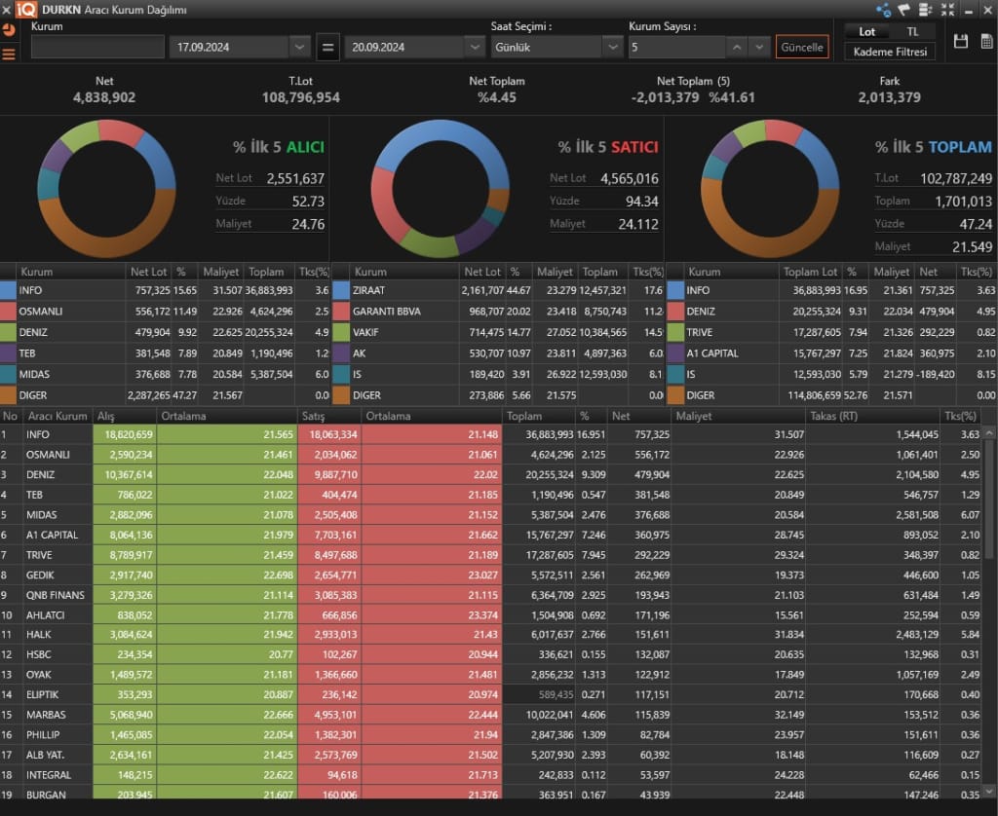This screenshot has height=816, width=998.
Task: Sort totals table by Toplam Lot header
Action: [810, 272]
